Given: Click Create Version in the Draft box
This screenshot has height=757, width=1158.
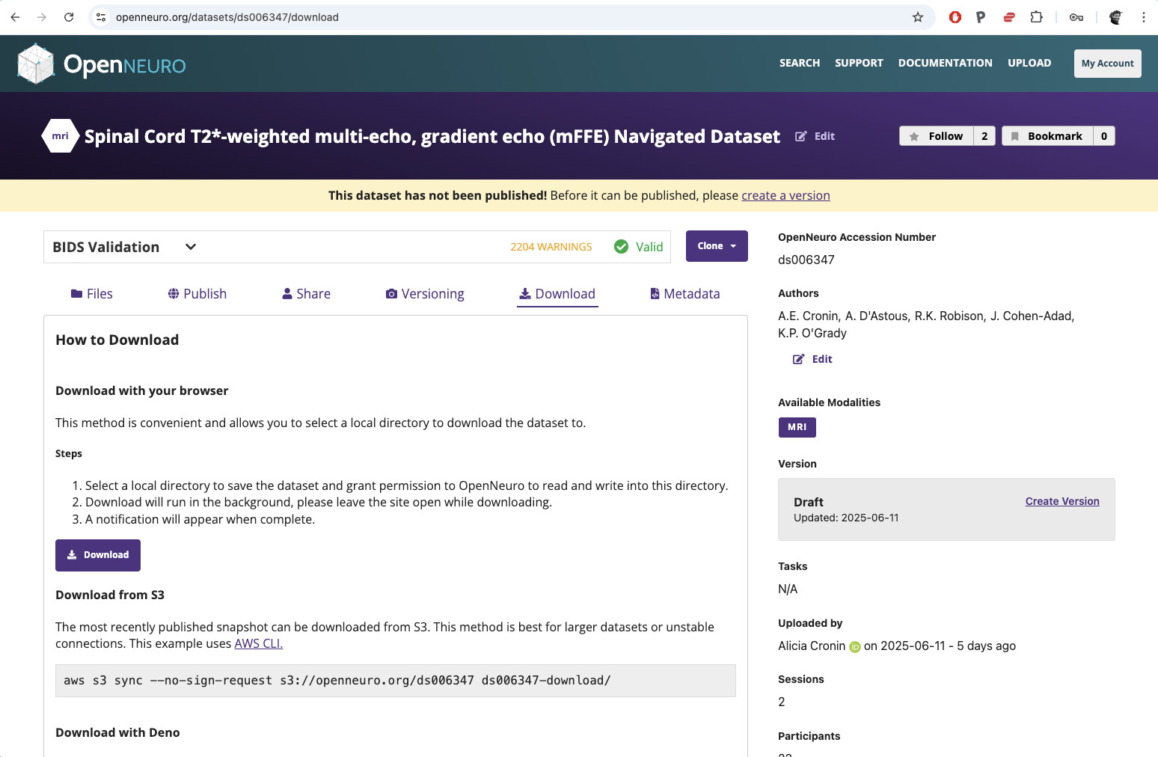Looking at the screenshot, I should point(1062,501).
